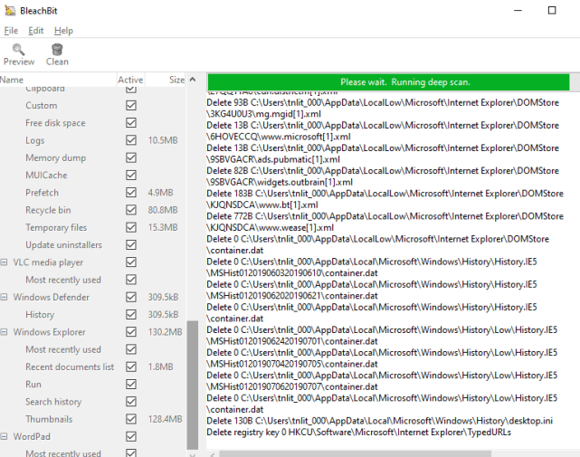This screenshot has width=580, height=457.
Task: Maximize the BleachBit window
Action: coord(552,10)
